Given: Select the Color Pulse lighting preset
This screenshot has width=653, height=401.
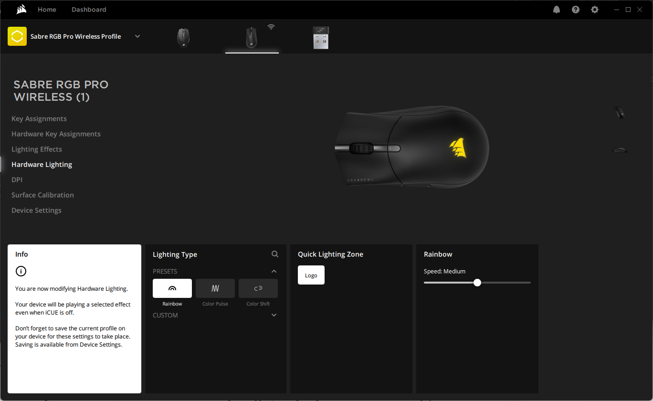Looking at the screenshot, I should (x=215, y=288).
